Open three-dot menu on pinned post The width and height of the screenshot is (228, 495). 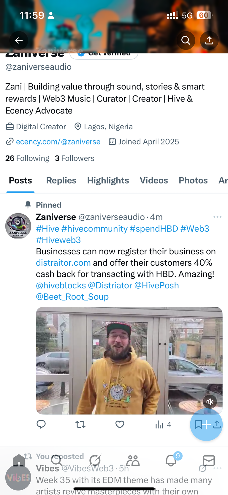click(x=217, y=217)
